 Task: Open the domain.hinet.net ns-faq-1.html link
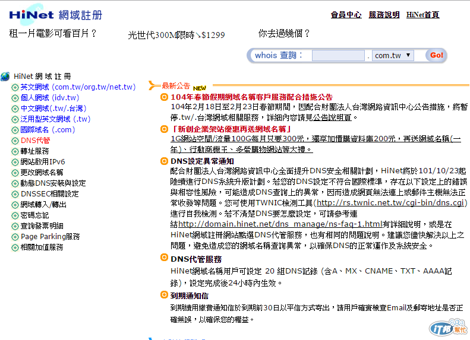pos(280,224)
